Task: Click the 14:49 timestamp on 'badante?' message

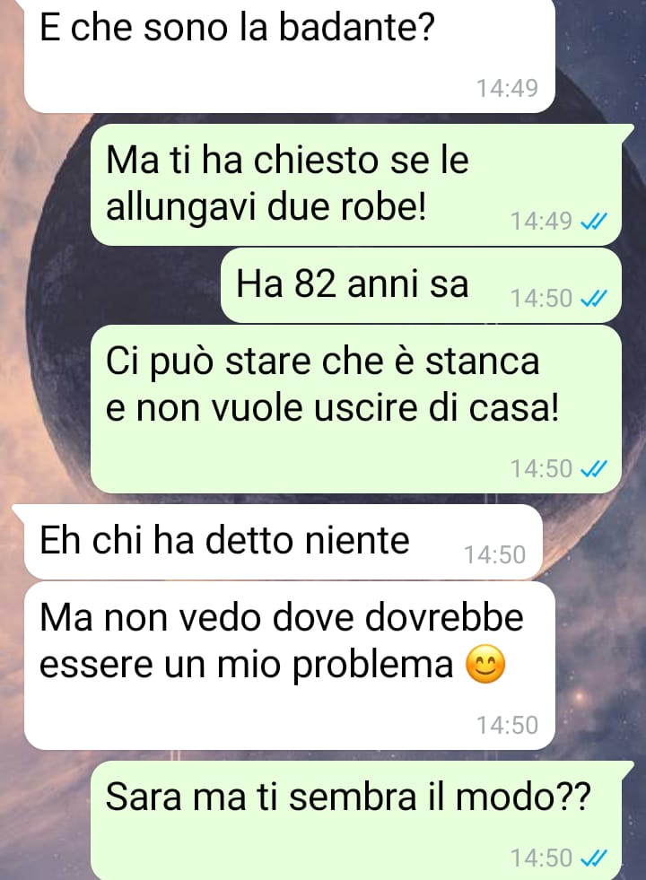Action: (x=507, y=88)
